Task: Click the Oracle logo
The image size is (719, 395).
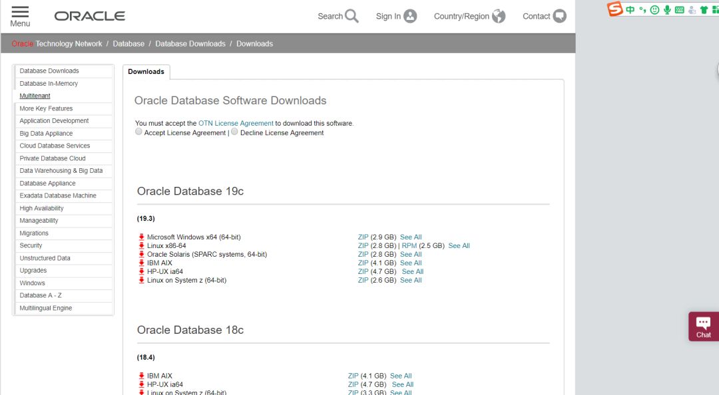Action: pyautogui.click(x=90, y=16)
